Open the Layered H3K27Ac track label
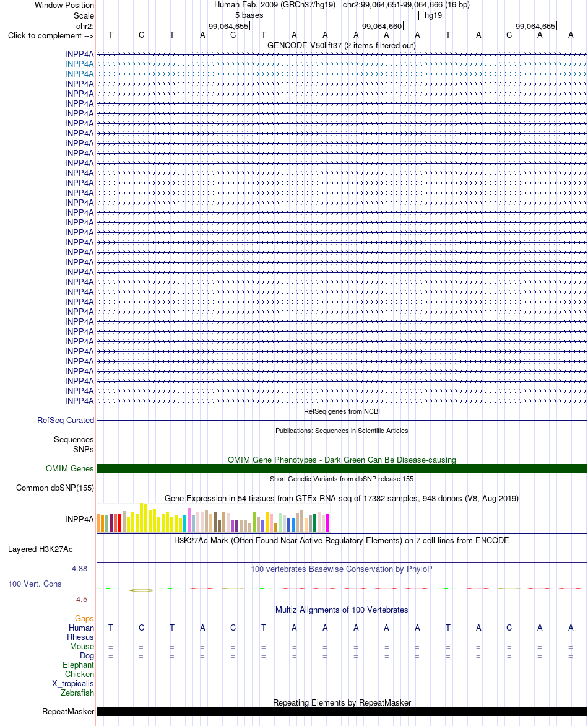 40,549
